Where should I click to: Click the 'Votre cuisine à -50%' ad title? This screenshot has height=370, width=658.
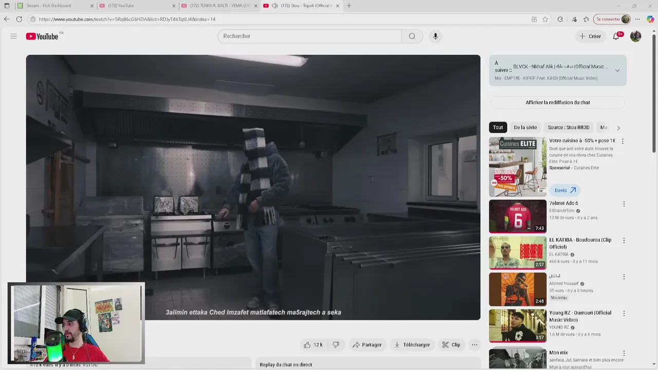point(582,141)
